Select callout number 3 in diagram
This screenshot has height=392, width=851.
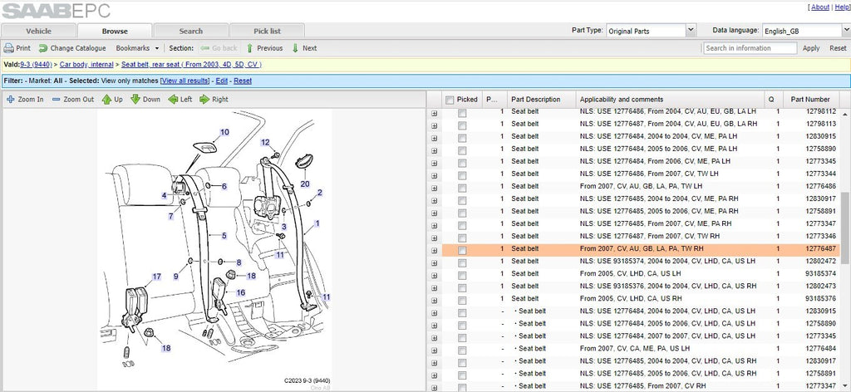tap(284, 227)
